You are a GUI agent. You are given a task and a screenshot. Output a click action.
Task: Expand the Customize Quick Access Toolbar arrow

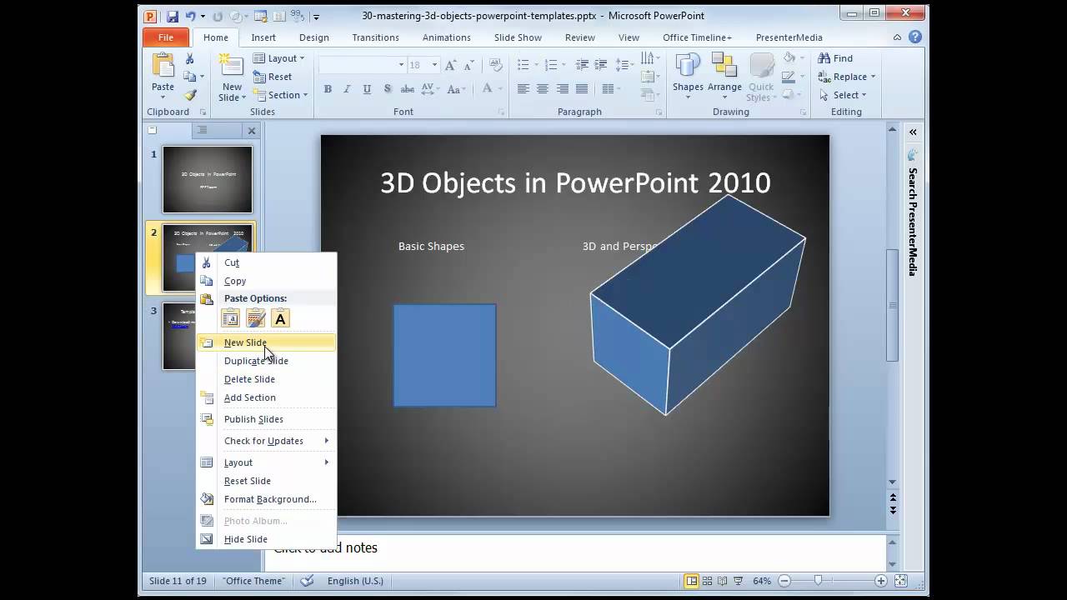pos(316,17)
